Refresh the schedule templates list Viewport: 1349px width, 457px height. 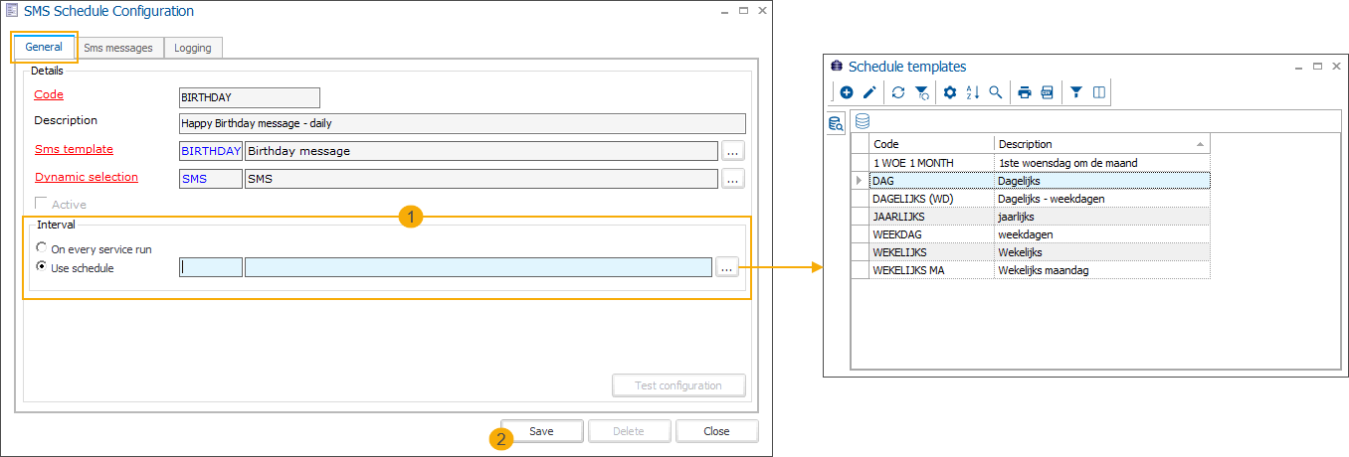pyautogui.click(x=898, y=92)
